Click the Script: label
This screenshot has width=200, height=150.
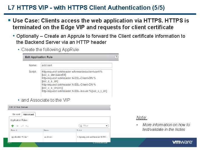[33, 72]
